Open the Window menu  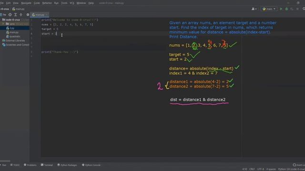(x=81, y=3)
